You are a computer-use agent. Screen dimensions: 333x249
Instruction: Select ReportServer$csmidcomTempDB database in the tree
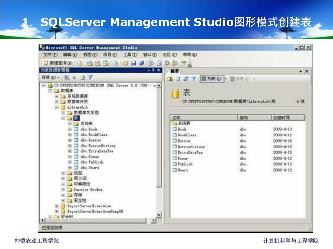(95, 211)
